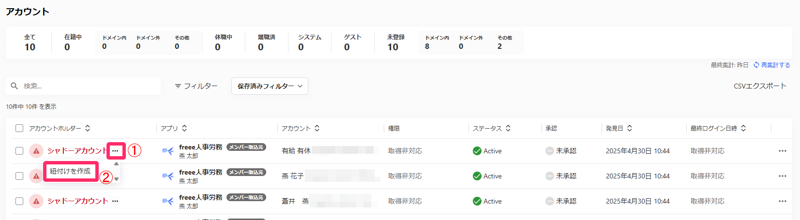Click the popup menu's scroll-down arrow

tap(116, 179)
